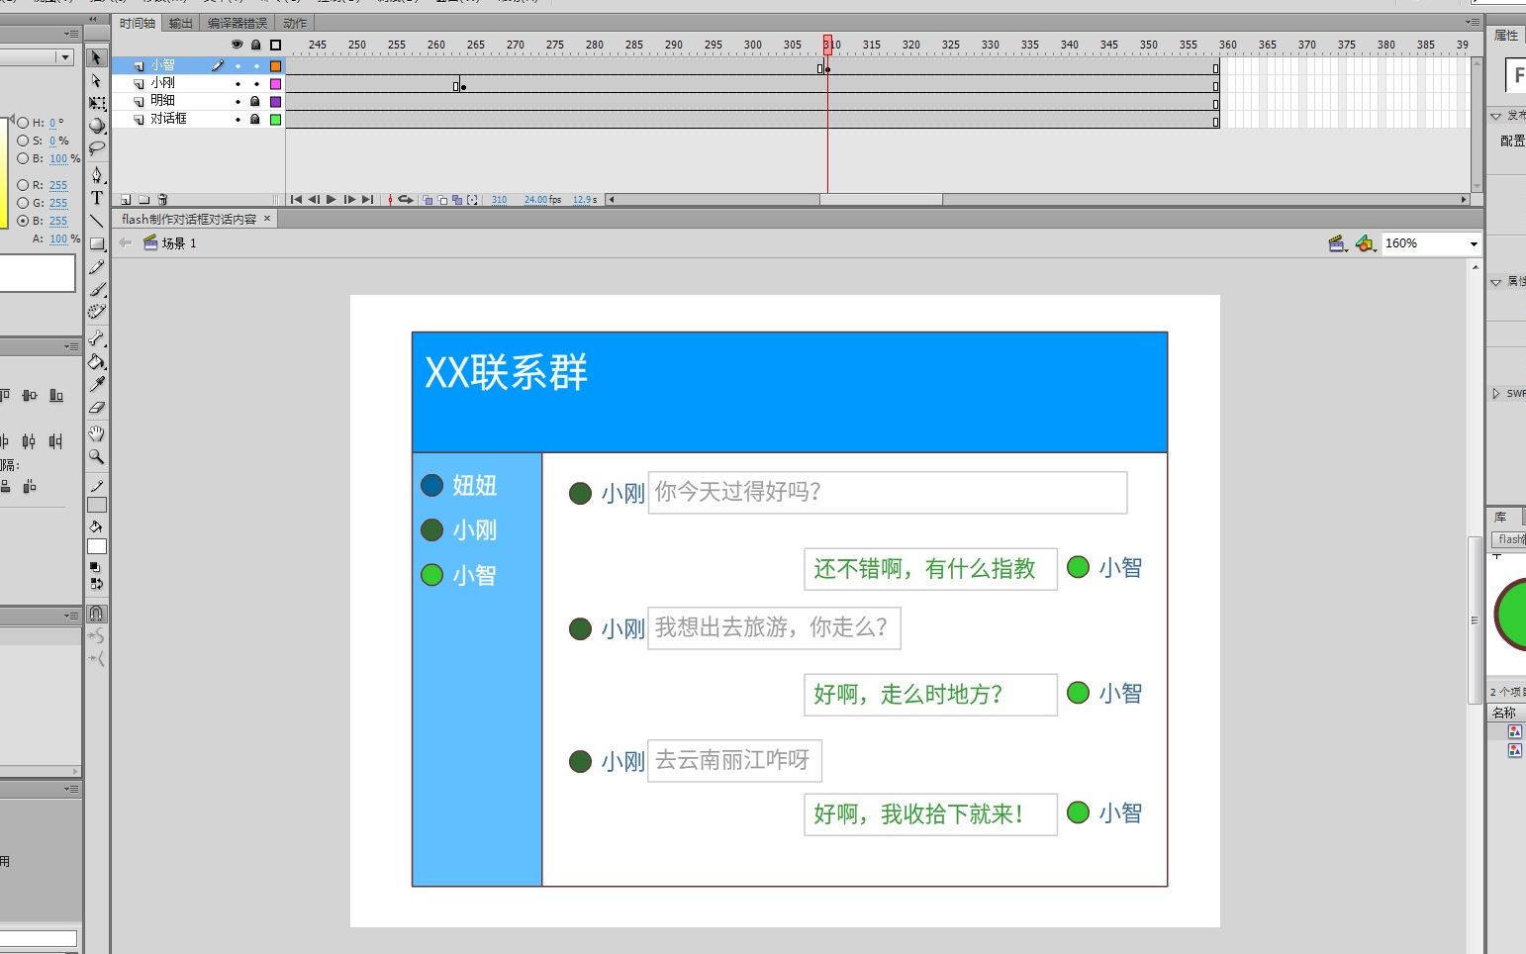Open the timeline panel options menu
This screenshot has width=1526, height=954.
click(1472, 22)
